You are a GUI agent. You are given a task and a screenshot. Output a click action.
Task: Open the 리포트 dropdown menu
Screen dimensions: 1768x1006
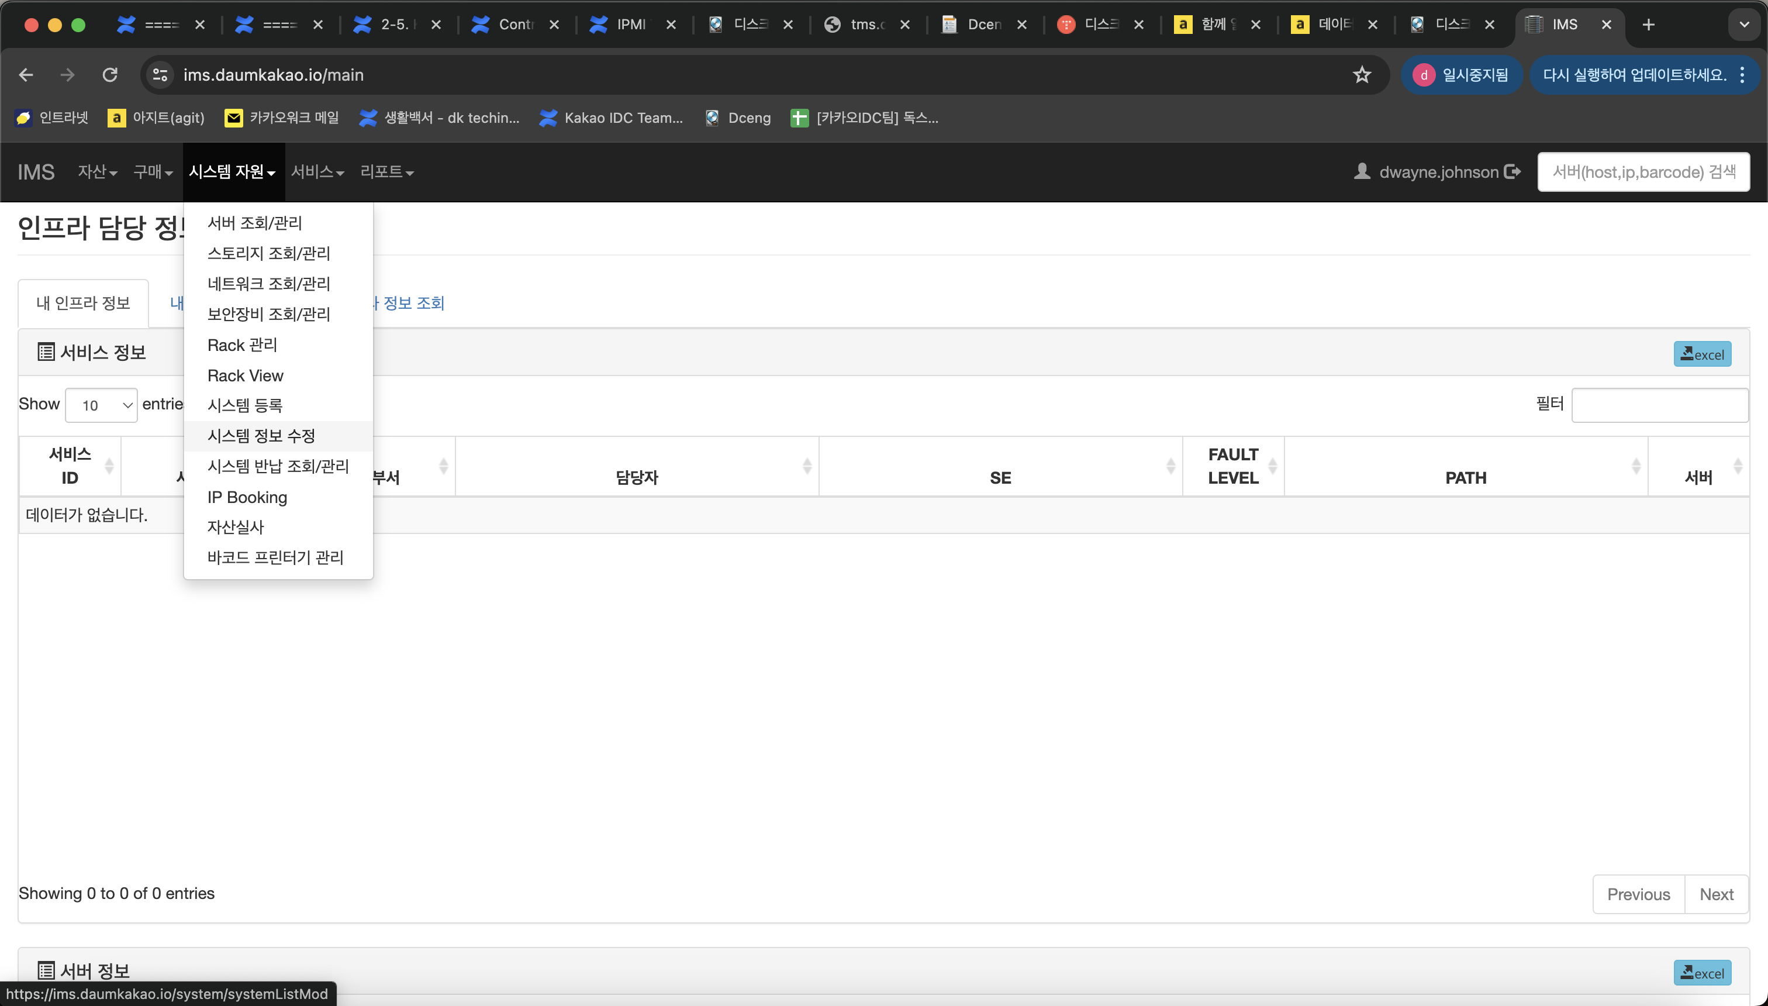pos(387,172)
